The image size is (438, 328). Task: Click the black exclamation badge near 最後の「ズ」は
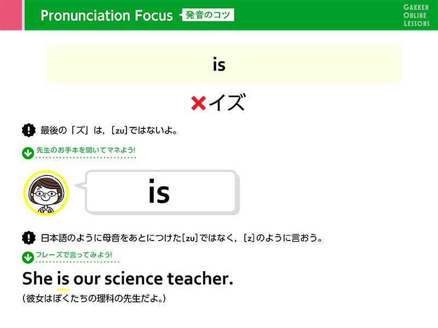[28, 130]
